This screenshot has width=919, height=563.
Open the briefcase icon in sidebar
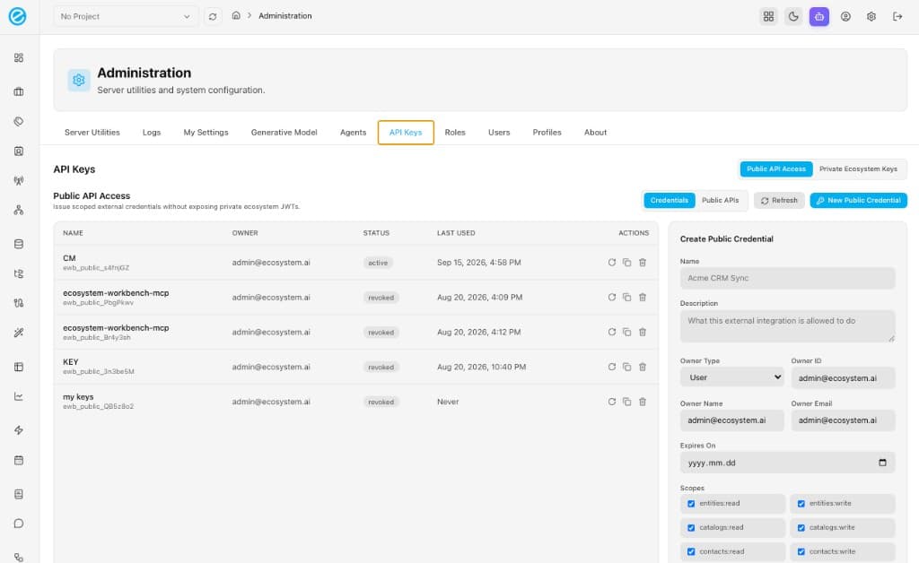click(x=19, y=91)
